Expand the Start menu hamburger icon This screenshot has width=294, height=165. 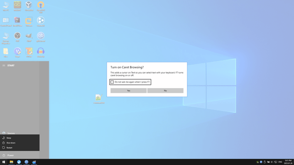4,66
